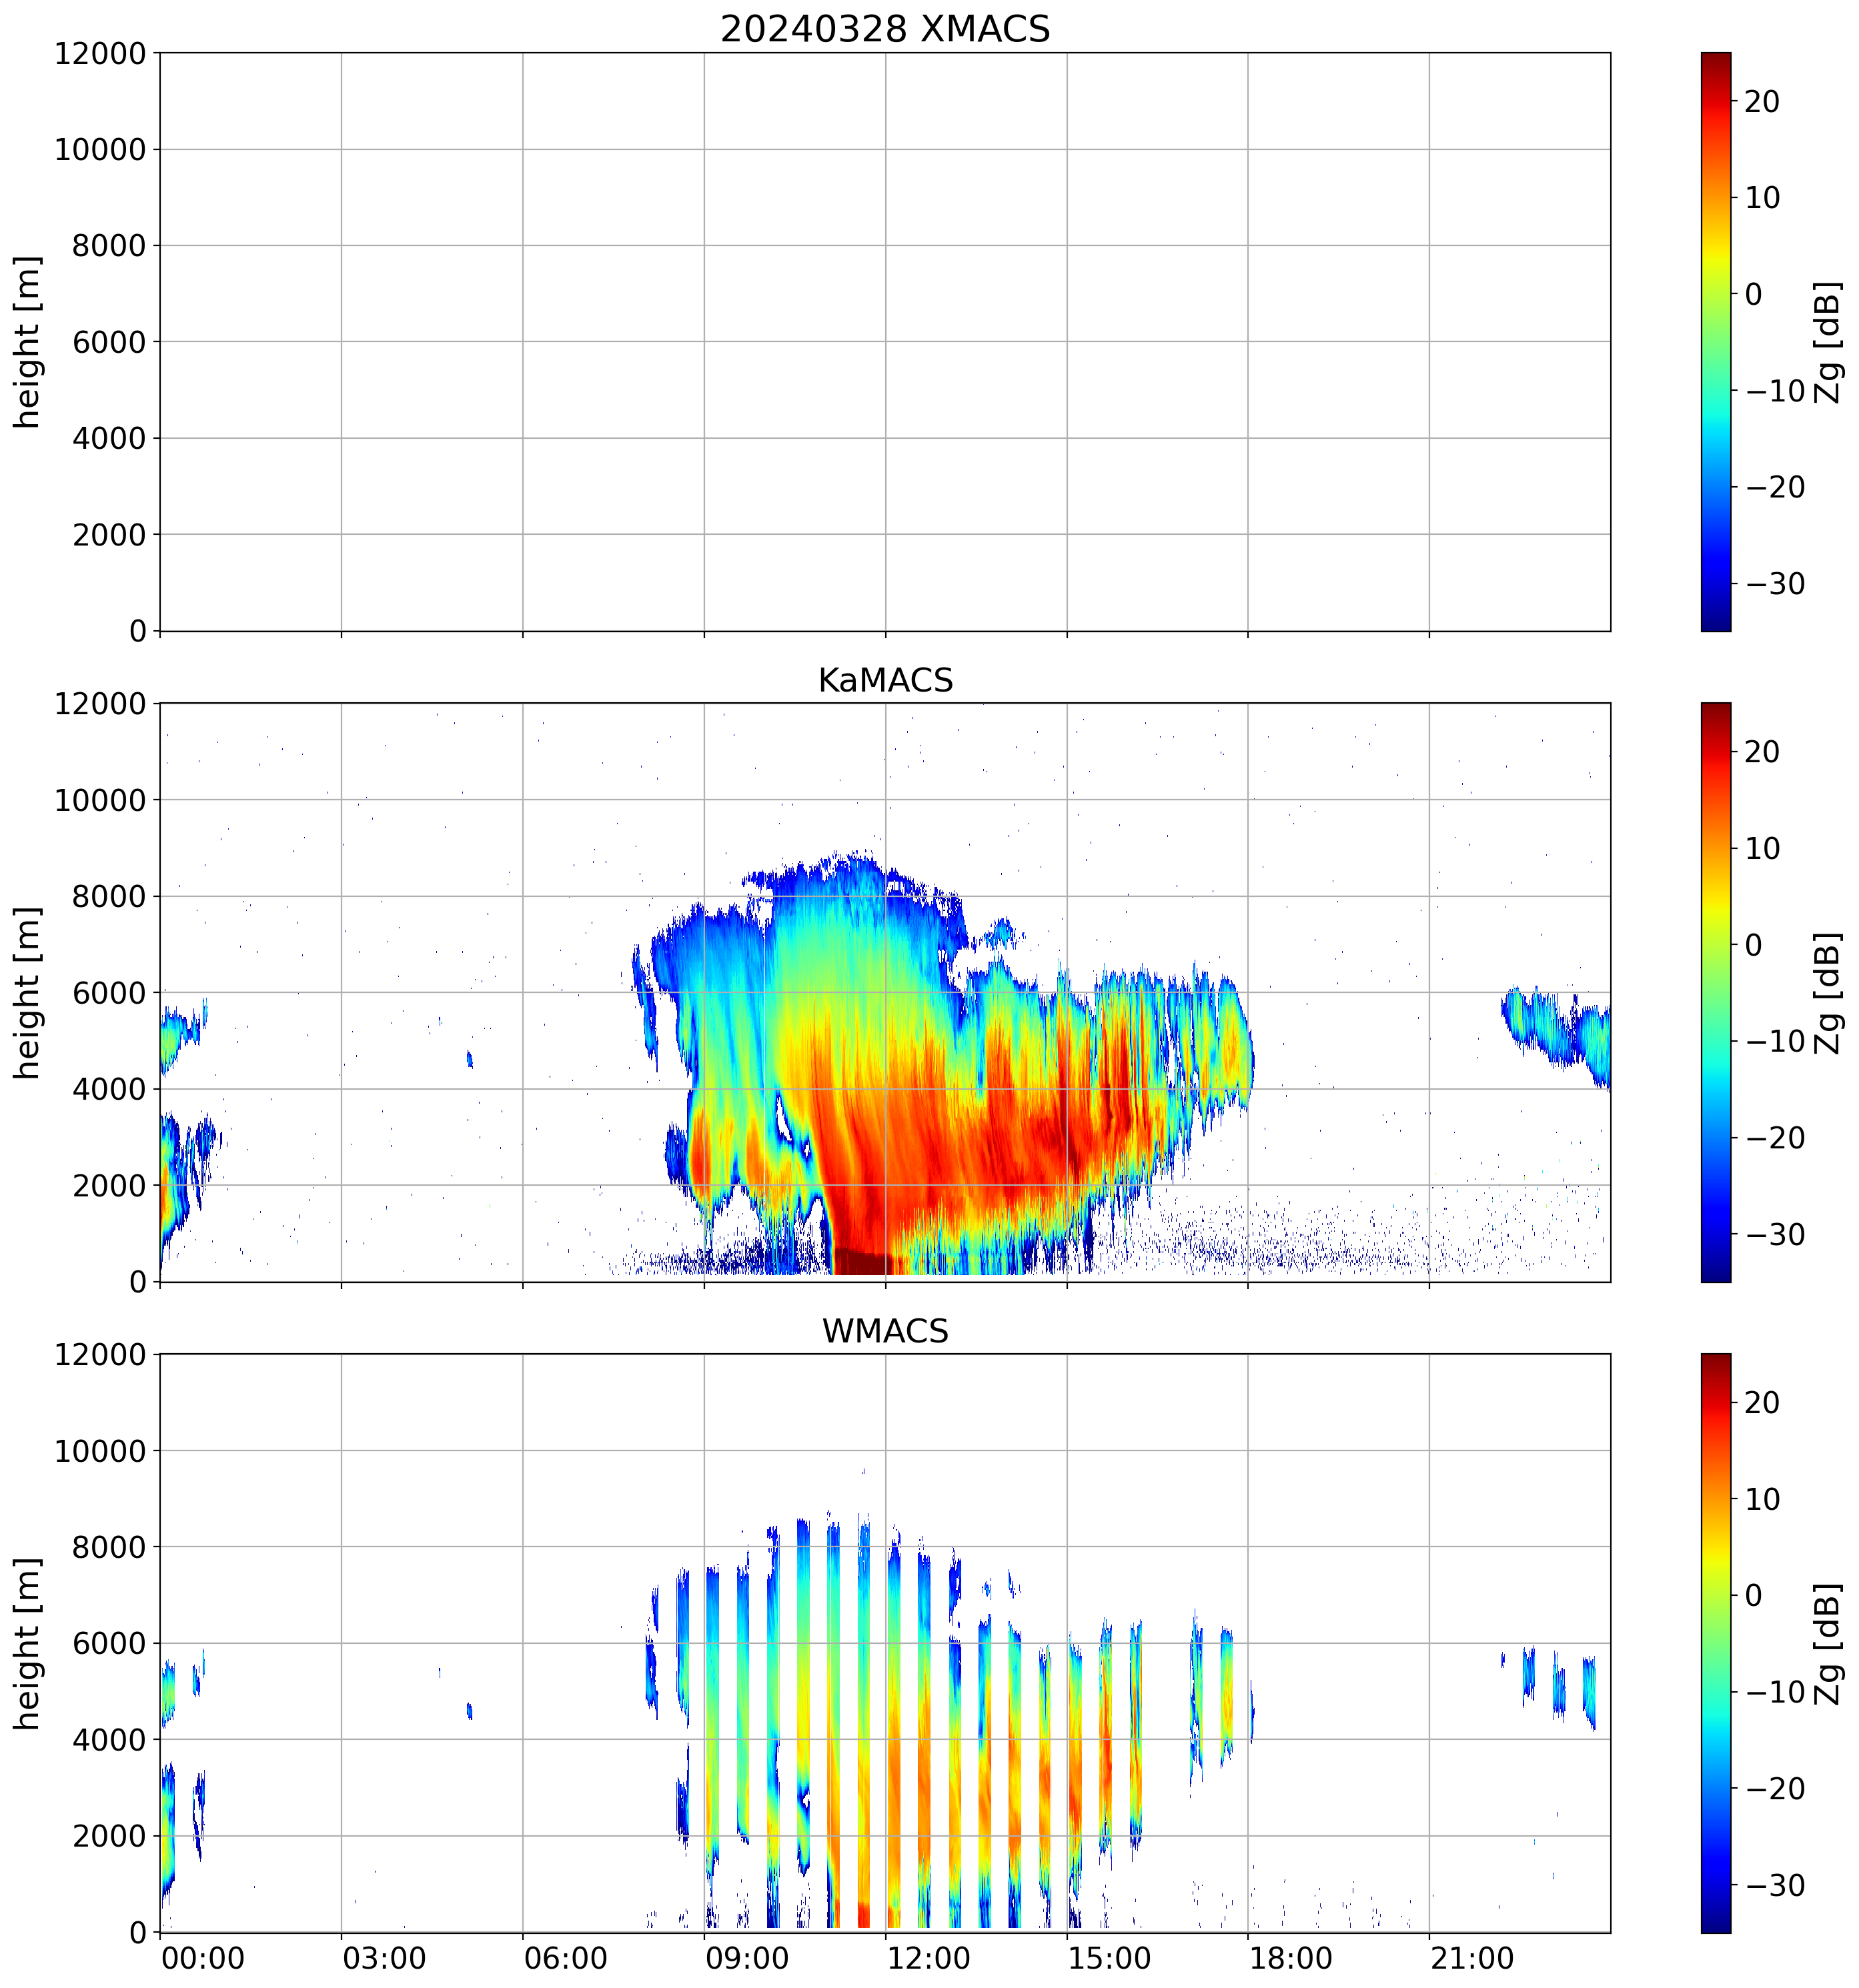Click the 10000 tick label on WMACS axis
1859x1988 pixels.
100,1451
